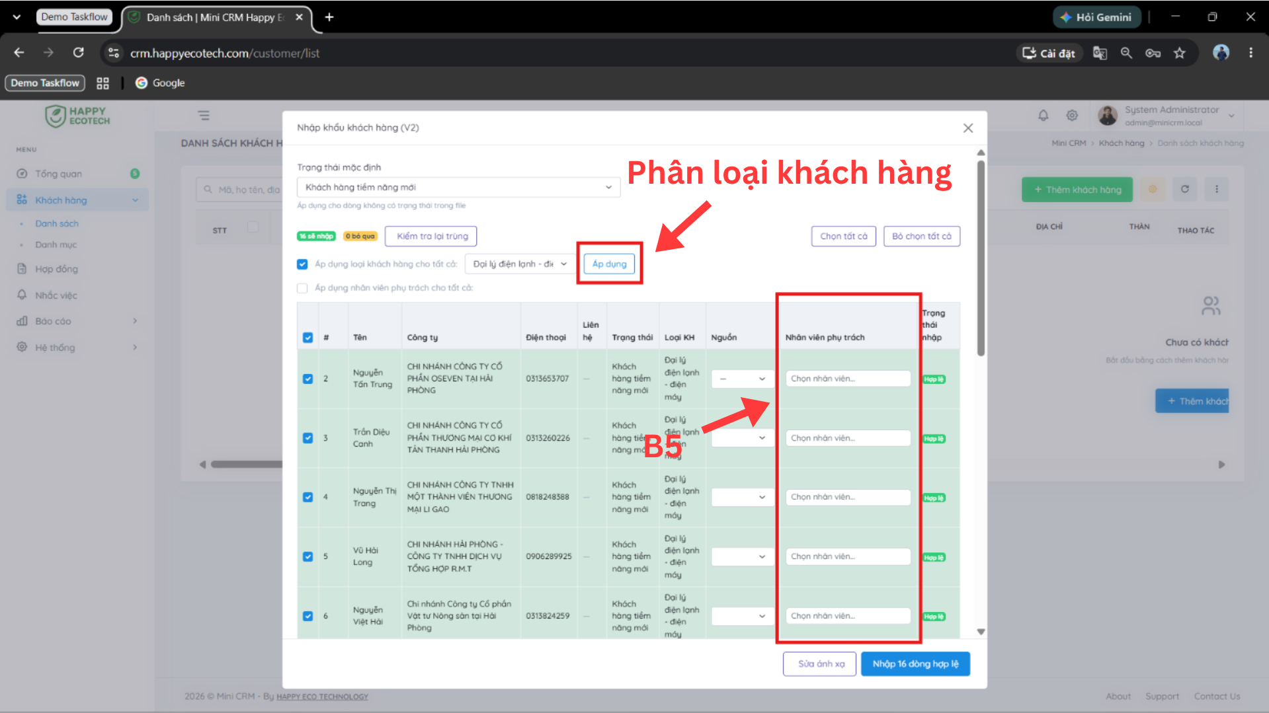The width and height of the screenshot is (1269, 713).
Task: Open Danh mục submenu item
Action: tap(56, 245)
